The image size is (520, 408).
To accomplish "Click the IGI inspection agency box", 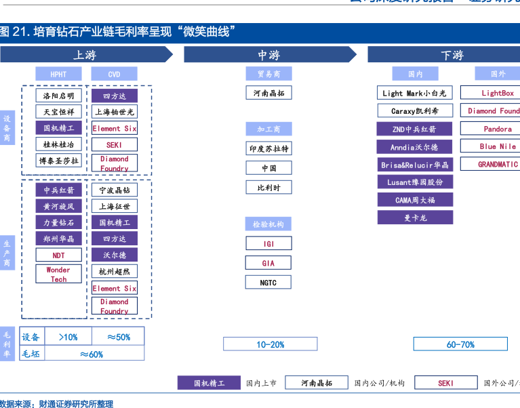I will tap(268, 243).
